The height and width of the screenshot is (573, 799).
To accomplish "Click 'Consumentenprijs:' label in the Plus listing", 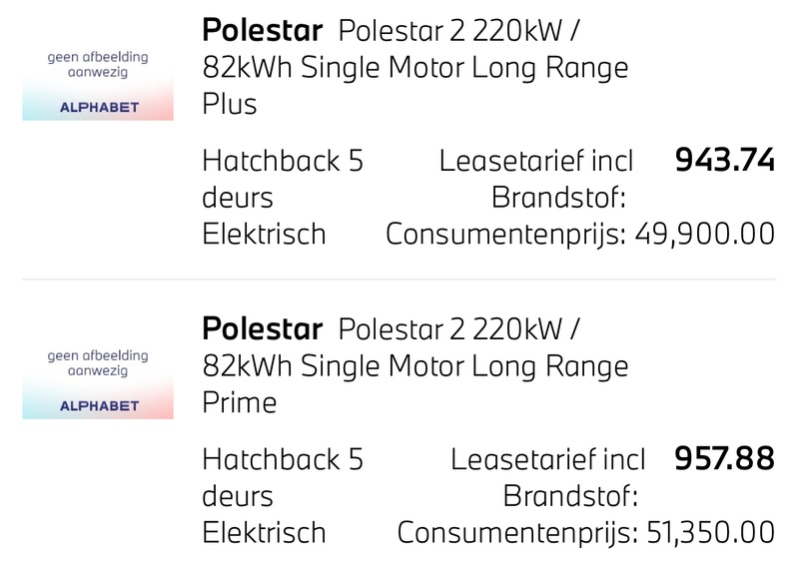I will [x=506, y=234].
